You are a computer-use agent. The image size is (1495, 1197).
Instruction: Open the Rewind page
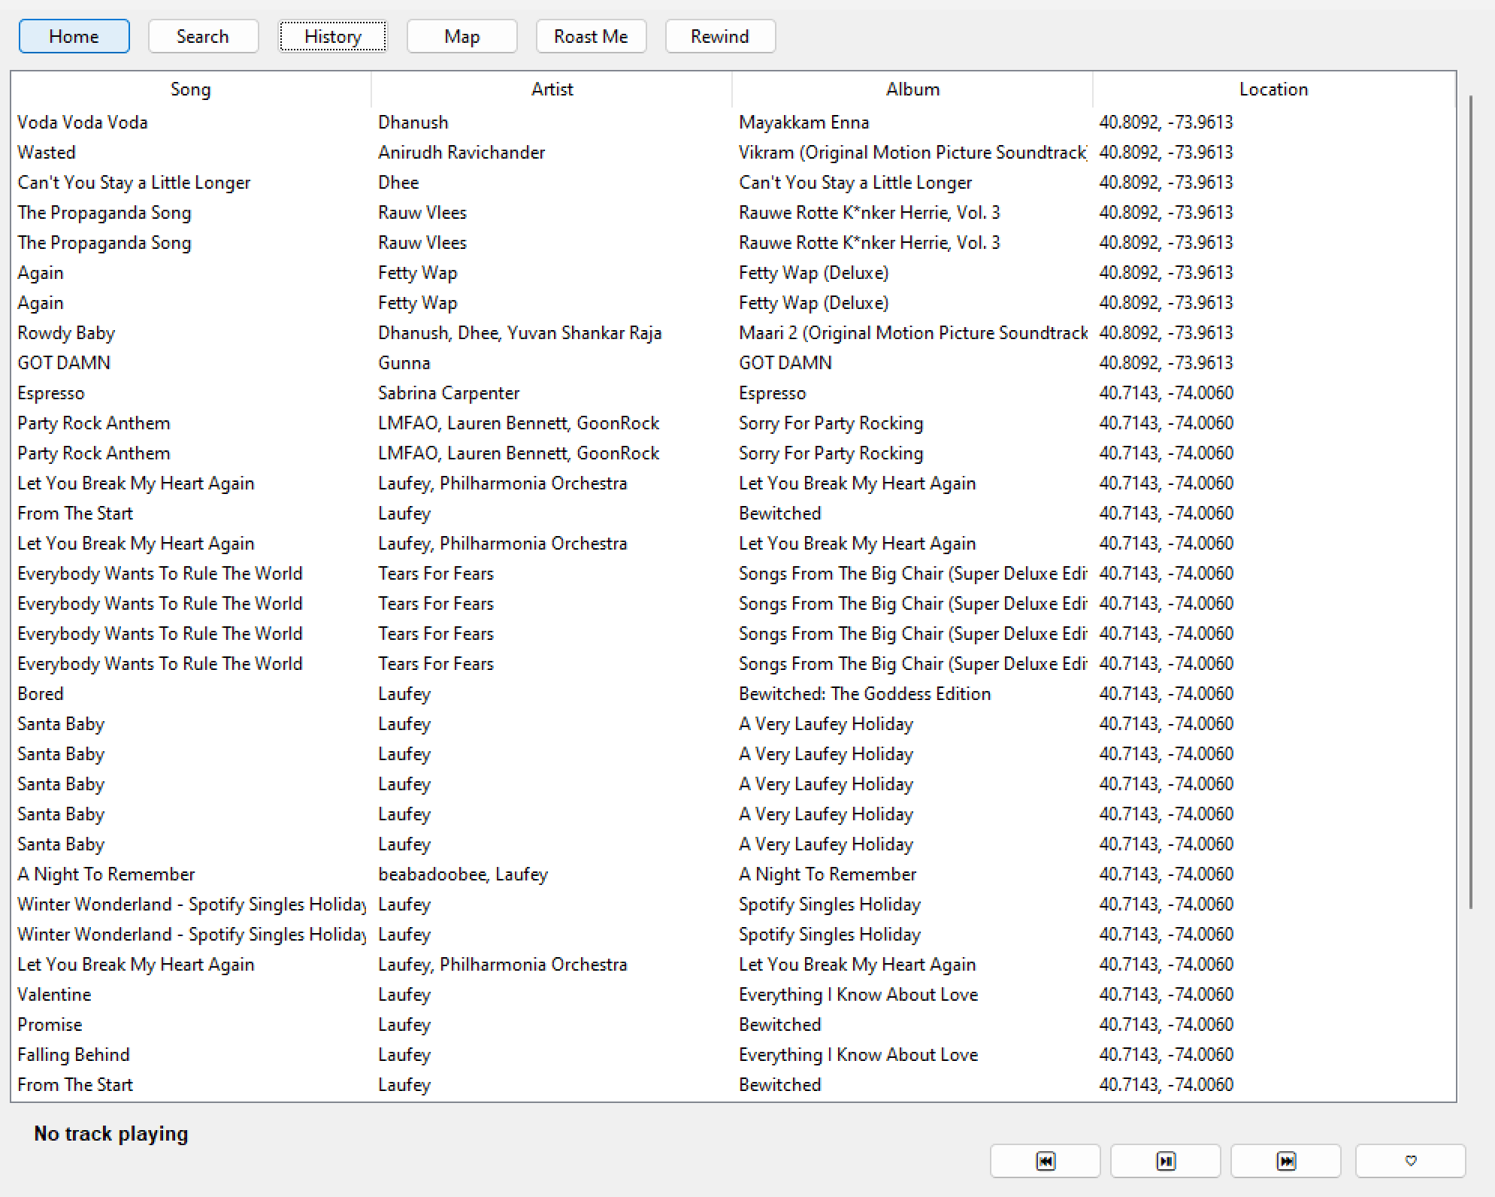719,36
